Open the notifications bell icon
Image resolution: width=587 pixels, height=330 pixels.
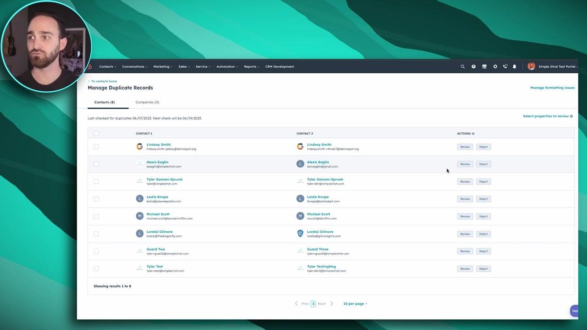515,66
